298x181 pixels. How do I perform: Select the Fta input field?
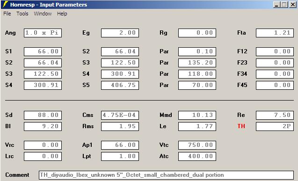275,33
